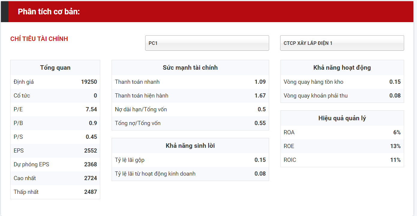Open the PC1 stock symbol dropdown
Image resolution: width=417 pixels, height=216 pixels.
[207, 43]
